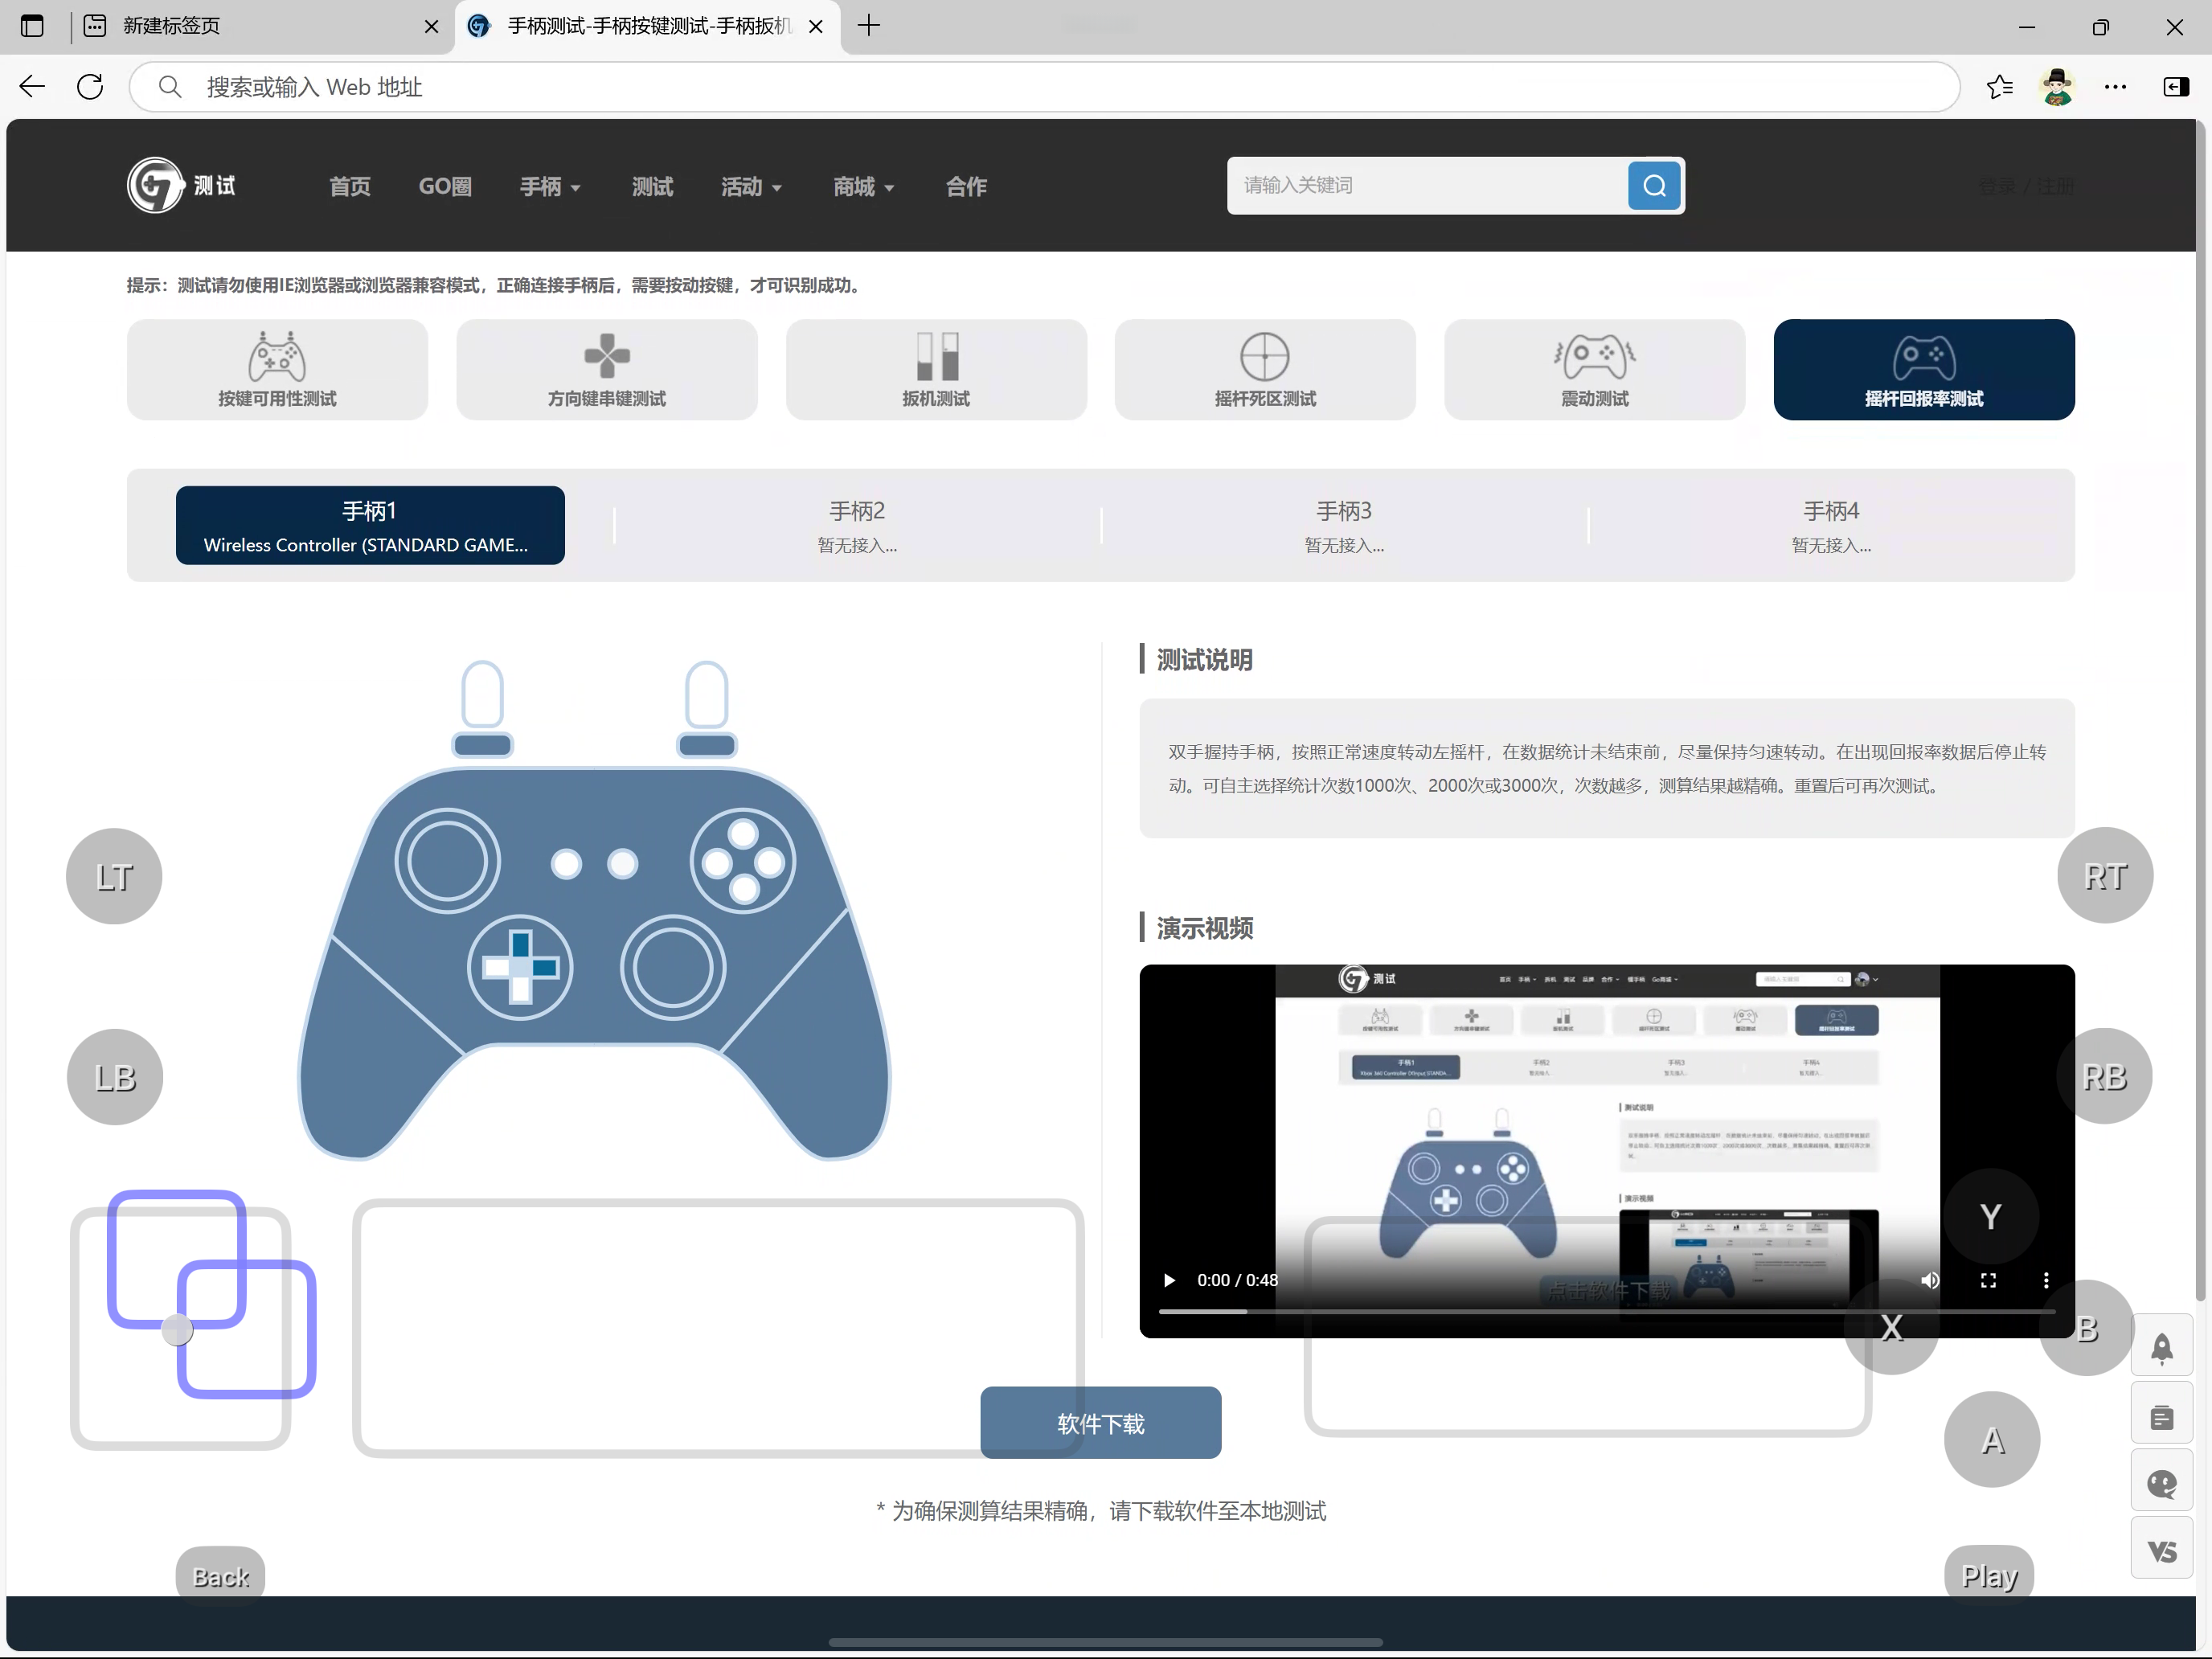Viewport: 2212px width, 1659px height.
Task: Open the 震动测试 vibration test
Action: click(1594, 369)
